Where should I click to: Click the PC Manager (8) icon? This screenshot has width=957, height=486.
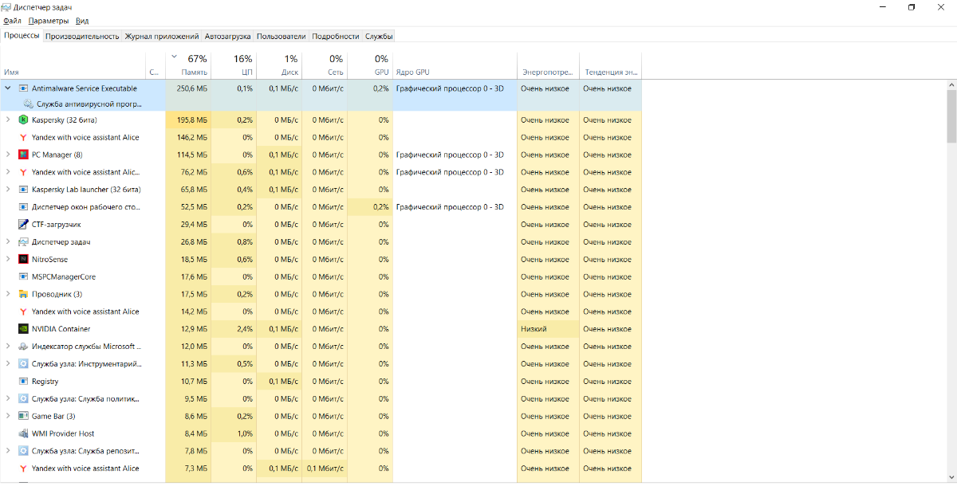23,155
